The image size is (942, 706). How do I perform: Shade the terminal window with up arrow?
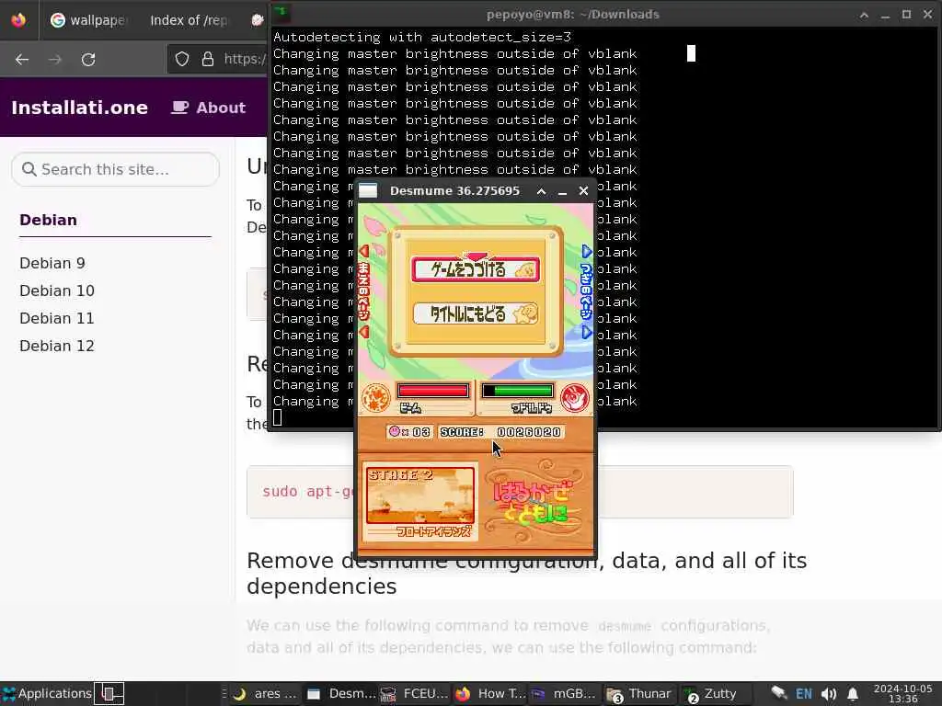click(x=864, y=15)
